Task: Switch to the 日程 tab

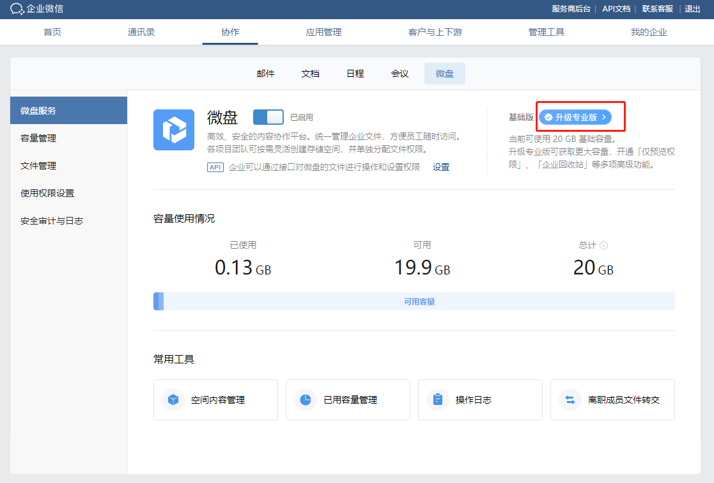Action: [x=355, y=74]
